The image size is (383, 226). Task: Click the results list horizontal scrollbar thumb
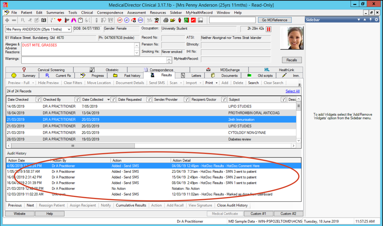pyautogui.click(x=73, y=146)
